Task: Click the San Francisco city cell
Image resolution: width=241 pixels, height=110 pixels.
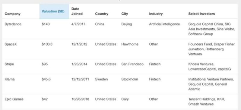Action: [132, 64]
